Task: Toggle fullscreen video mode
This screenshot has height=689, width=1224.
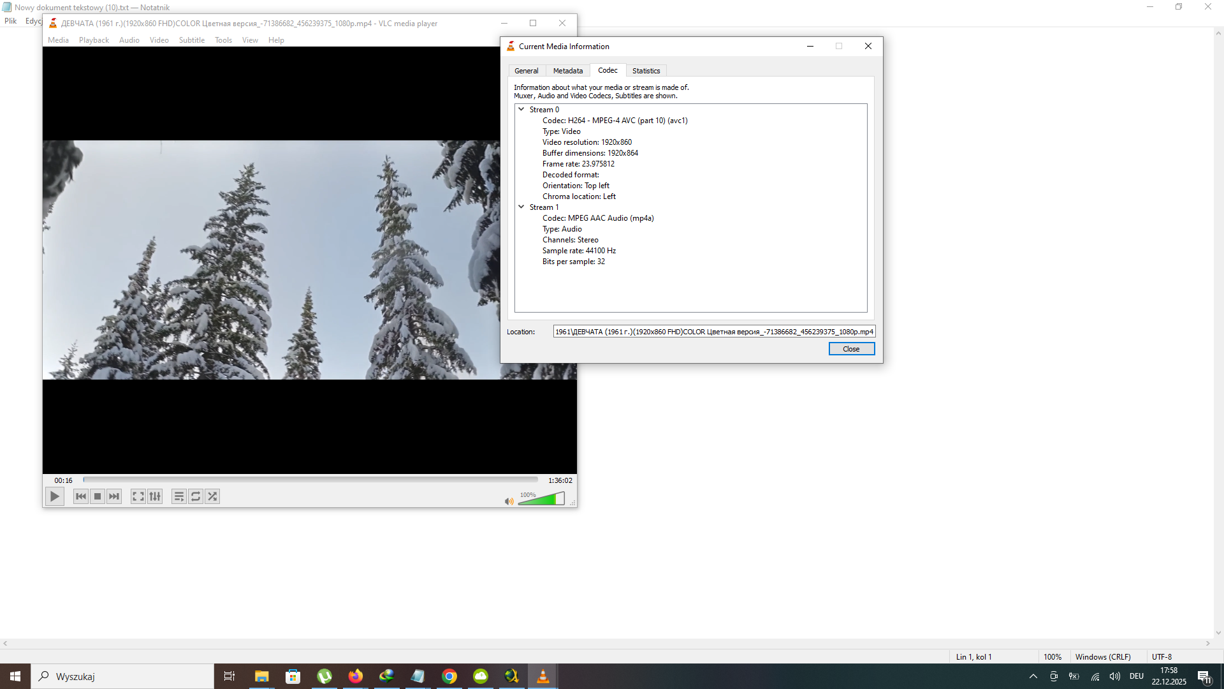Action: click(138, 496)
